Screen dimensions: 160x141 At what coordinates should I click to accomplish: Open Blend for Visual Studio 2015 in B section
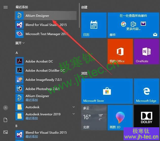(x=46, y=134)
